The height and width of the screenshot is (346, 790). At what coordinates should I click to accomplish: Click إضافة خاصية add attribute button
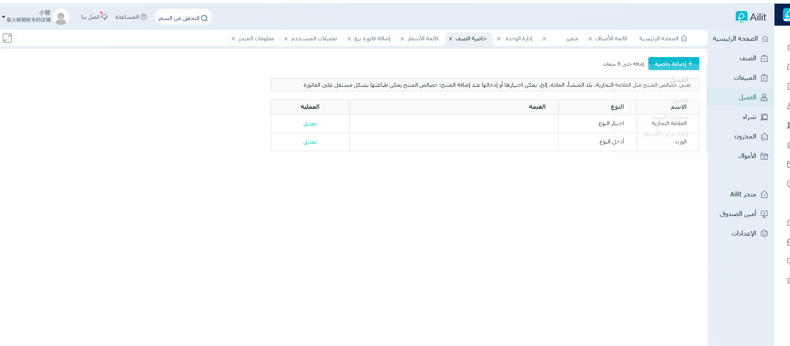(673, 64)
